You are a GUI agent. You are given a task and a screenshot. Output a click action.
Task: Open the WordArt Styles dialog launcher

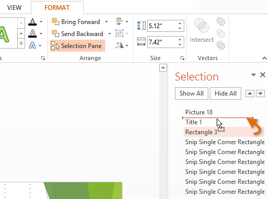pyautogui.click(x=43, y=58)
